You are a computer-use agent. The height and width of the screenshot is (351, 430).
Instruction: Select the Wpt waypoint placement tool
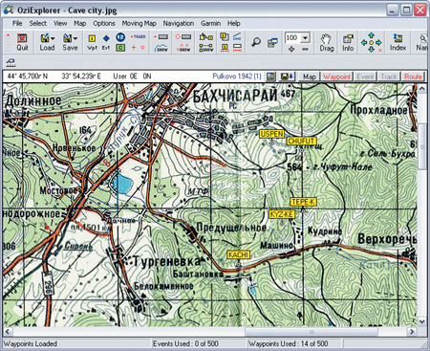point(92,42)
